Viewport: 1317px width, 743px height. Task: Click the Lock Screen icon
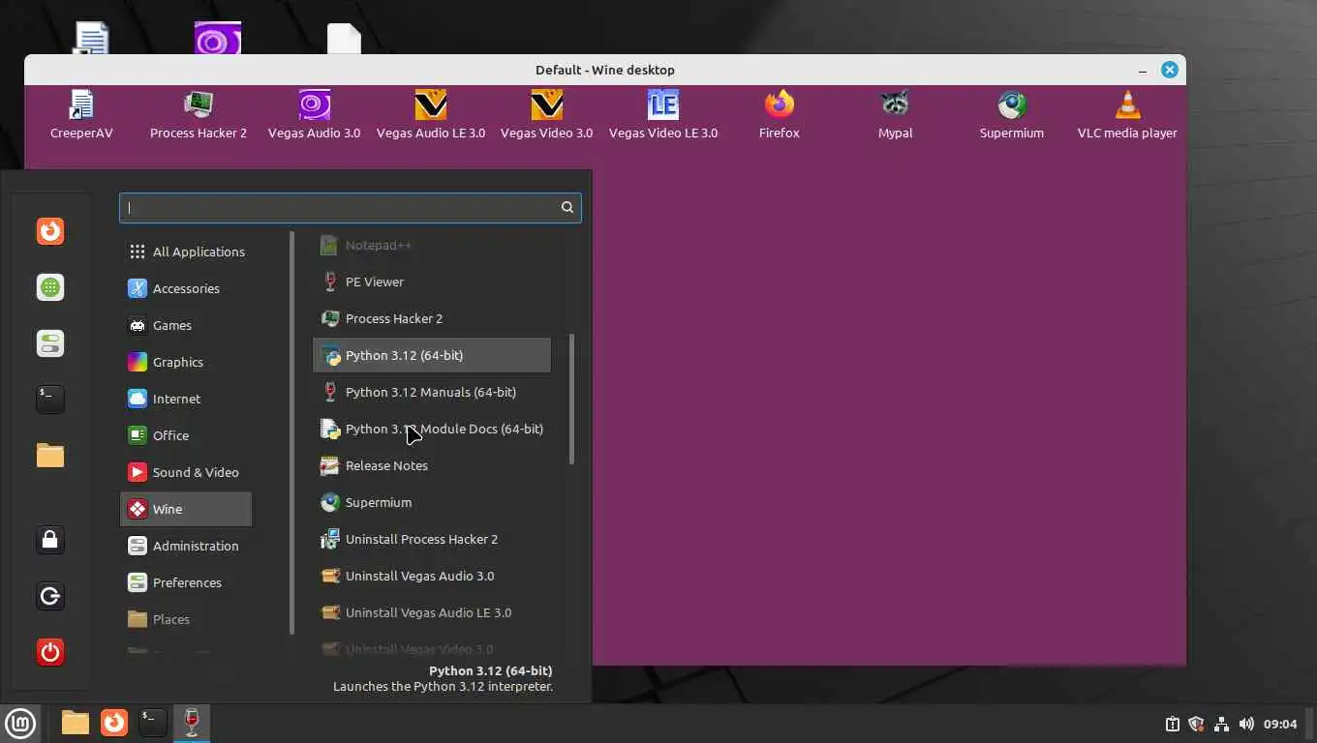(50, 540)
